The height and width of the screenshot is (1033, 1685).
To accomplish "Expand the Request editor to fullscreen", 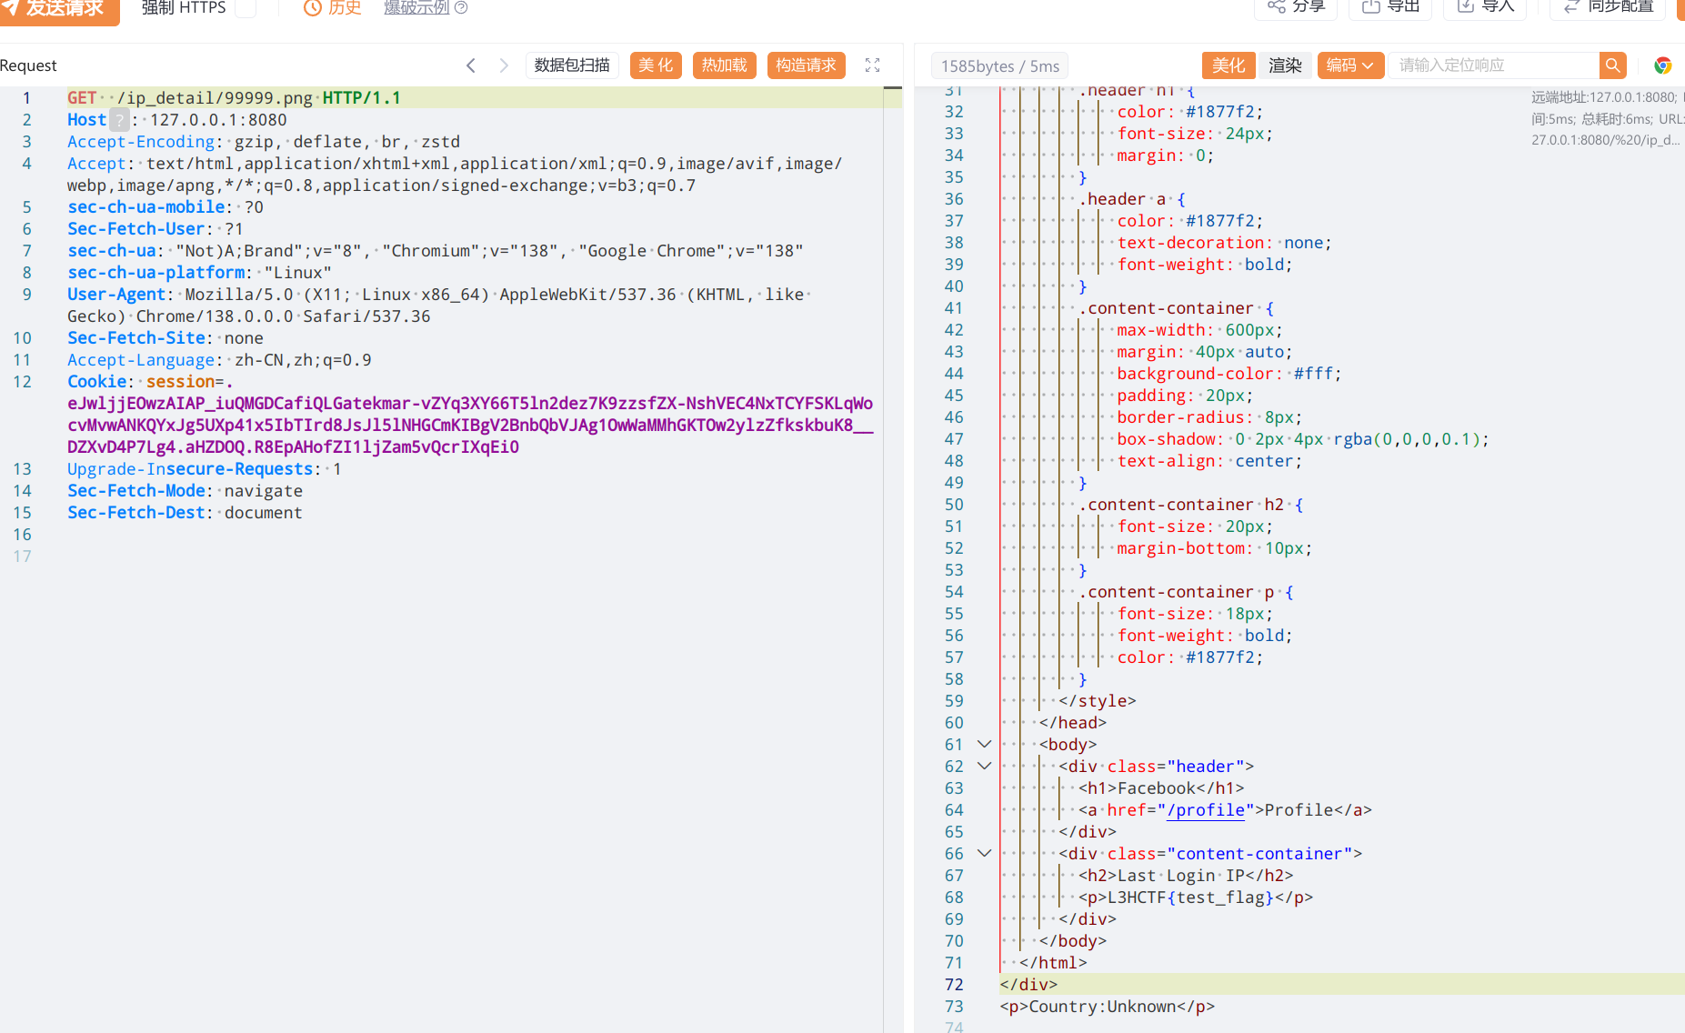I will [872, 65].
